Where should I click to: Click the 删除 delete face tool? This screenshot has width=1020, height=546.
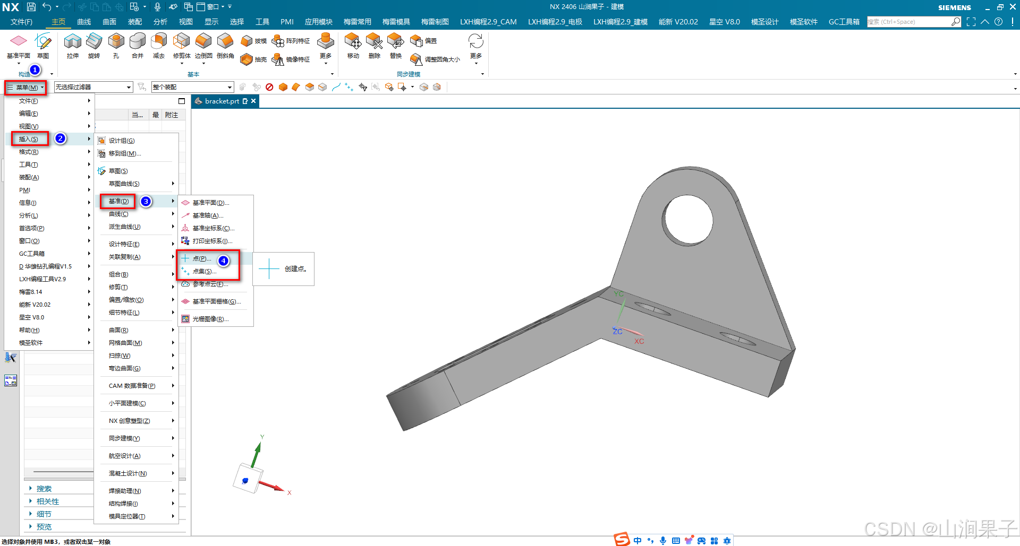point(375,45)
